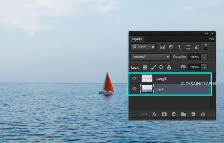Filter layers by smart objects icon

coord(197,47)
